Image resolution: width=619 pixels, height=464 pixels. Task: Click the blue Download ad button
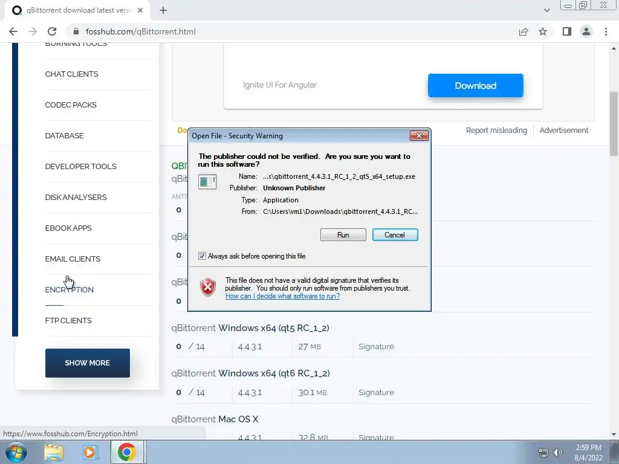pyautogui.click(x=475, y=86)
